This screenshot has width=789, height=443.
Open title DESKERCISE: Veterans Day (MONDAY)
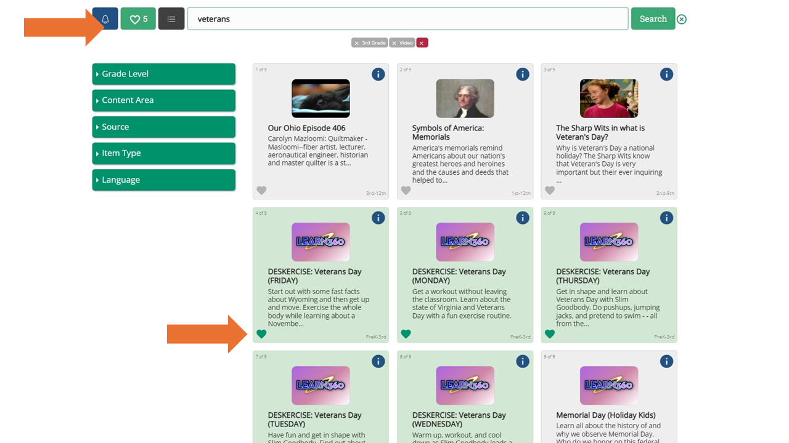click(459, 276)
